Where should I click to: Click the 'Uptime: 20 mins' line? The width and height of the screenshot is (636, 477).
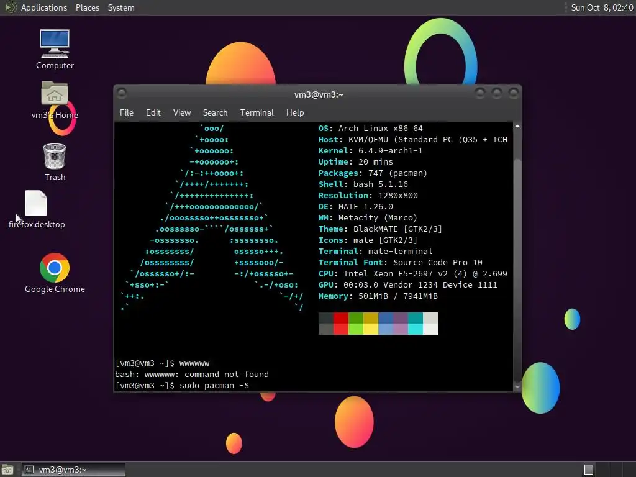click(356, 162)
